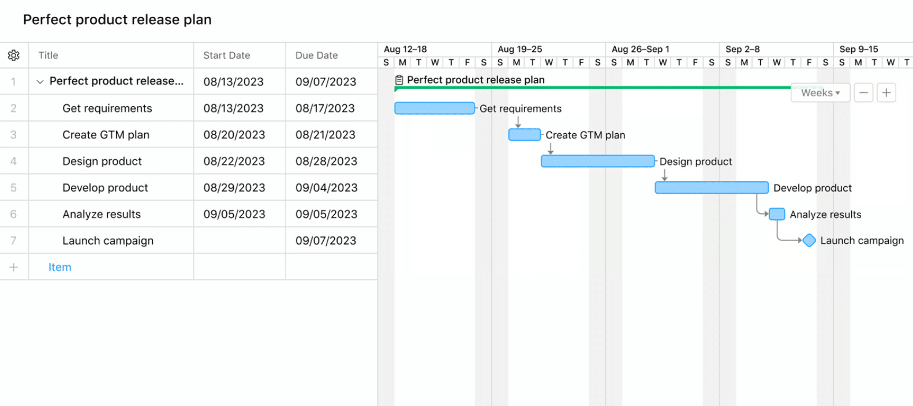Click start date 08/22/2023
Screen dimensions: 913x406
240,161
